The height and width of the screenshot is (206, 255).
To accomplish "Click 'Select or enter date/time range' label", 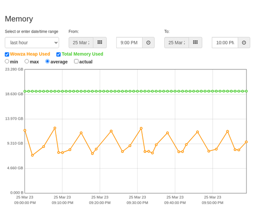I will 32,32.
